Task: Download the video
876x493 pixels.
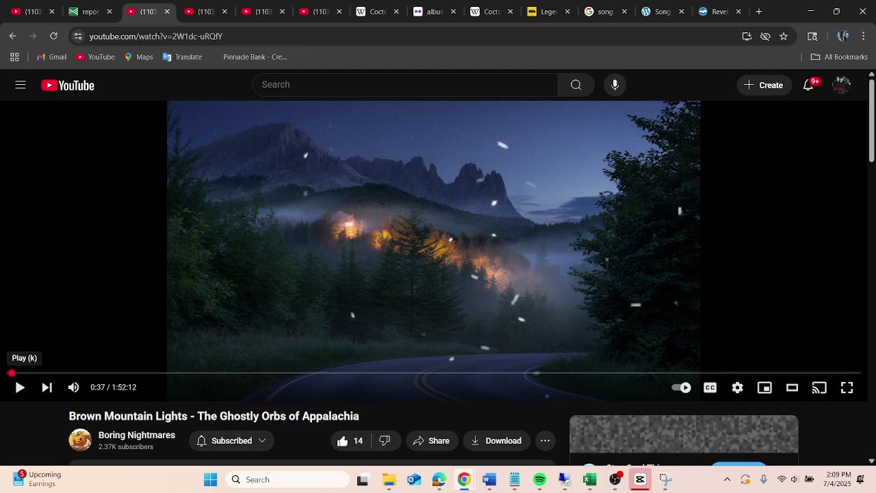Action: [x=497, y=441]
